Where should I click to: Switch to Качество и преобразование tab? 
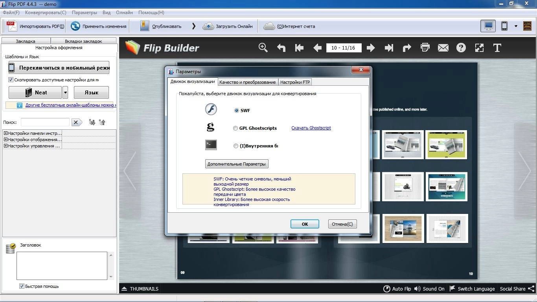(248, 82)
